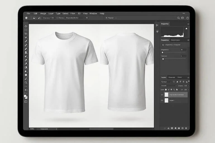Click the three-dots more tools icon
The height and width of the screenshot is (143, 215).
(26, 86)
